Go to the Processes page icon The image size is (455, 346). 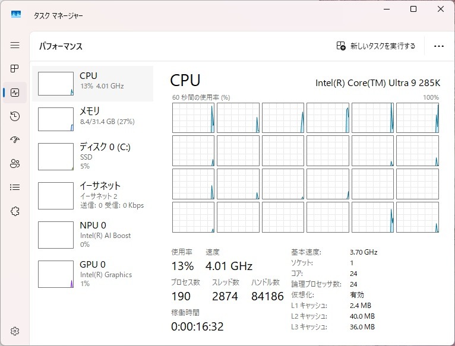(x=15, y=69)
